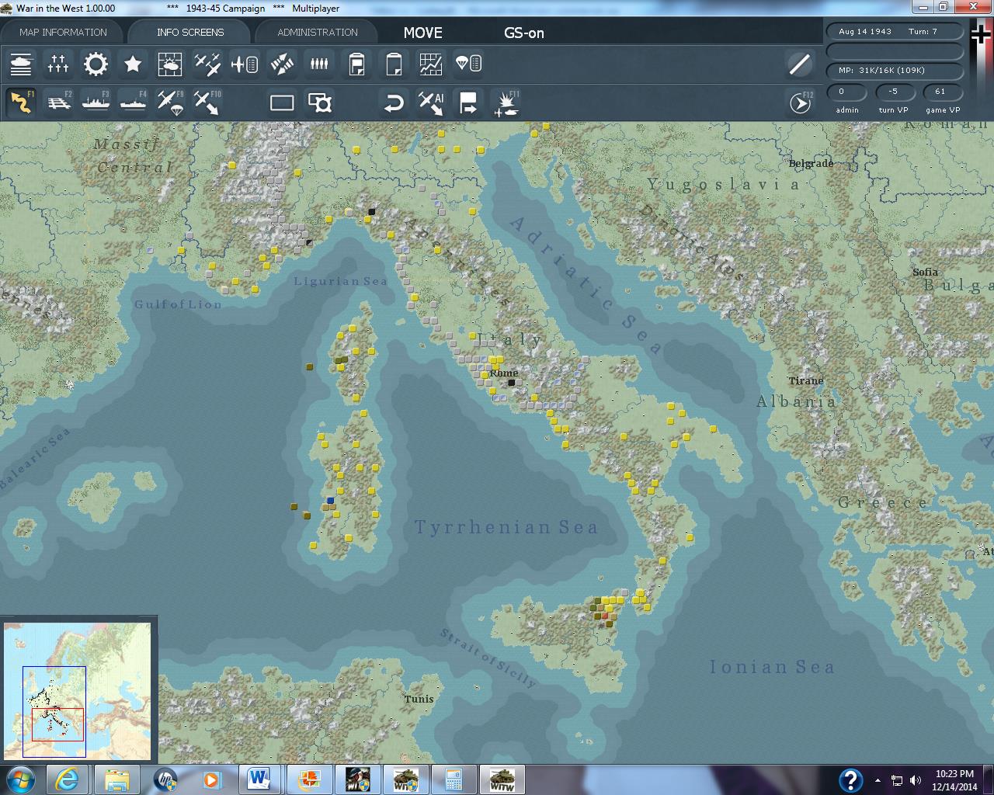Open the calculator from the taskbar
The image size is (994, 795).
click(454, 779)
